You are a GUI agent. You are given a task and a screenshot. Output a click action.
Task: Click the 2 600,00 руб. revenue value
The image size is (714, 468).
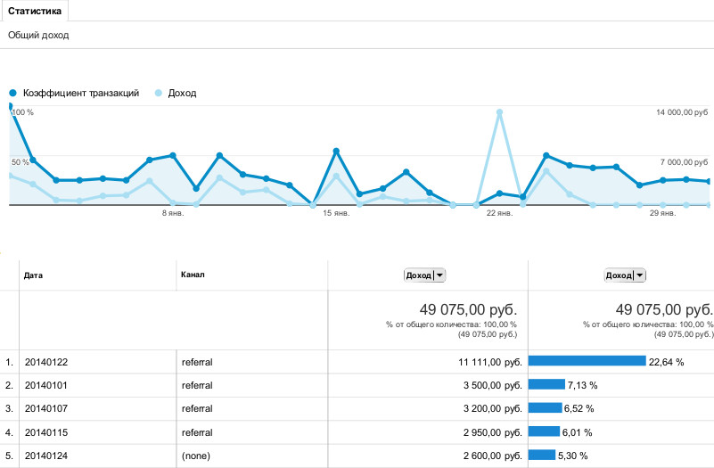pyautogui.click(x=493, y=456)
